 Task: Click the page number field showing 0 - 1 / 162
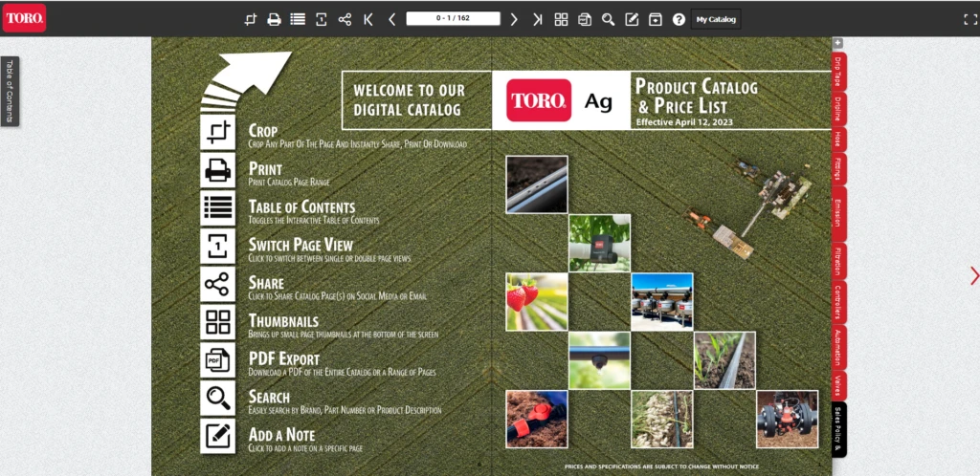pos(453,18)
